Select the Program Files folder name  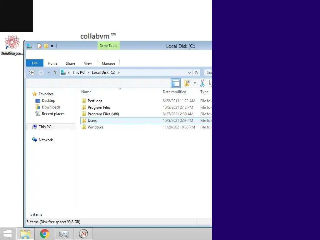pos(99,107)
